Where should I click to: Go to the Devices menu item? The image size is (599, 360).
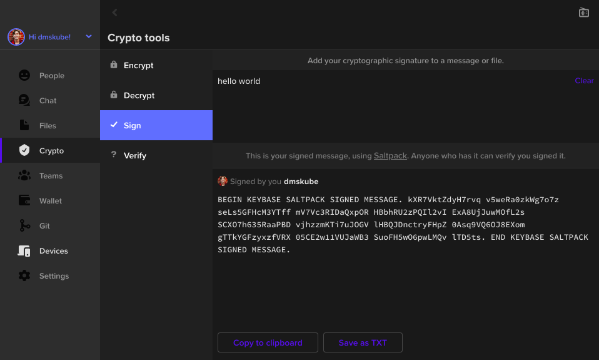coord(50,250)
